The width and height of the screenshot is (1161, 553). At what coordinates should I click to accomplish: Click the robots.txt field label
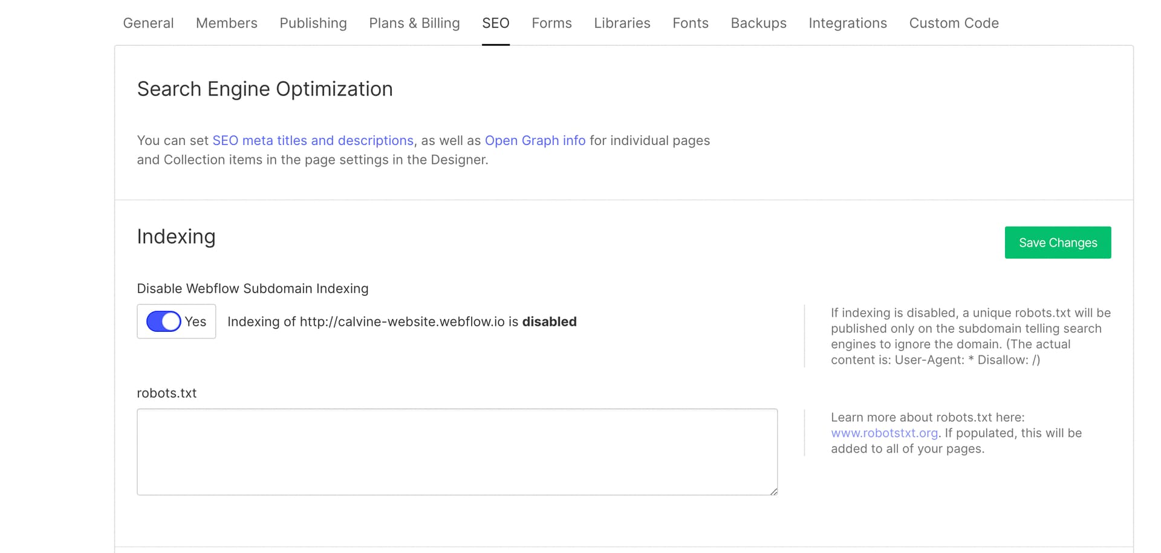pyautogui.click(x=166, y=393)
